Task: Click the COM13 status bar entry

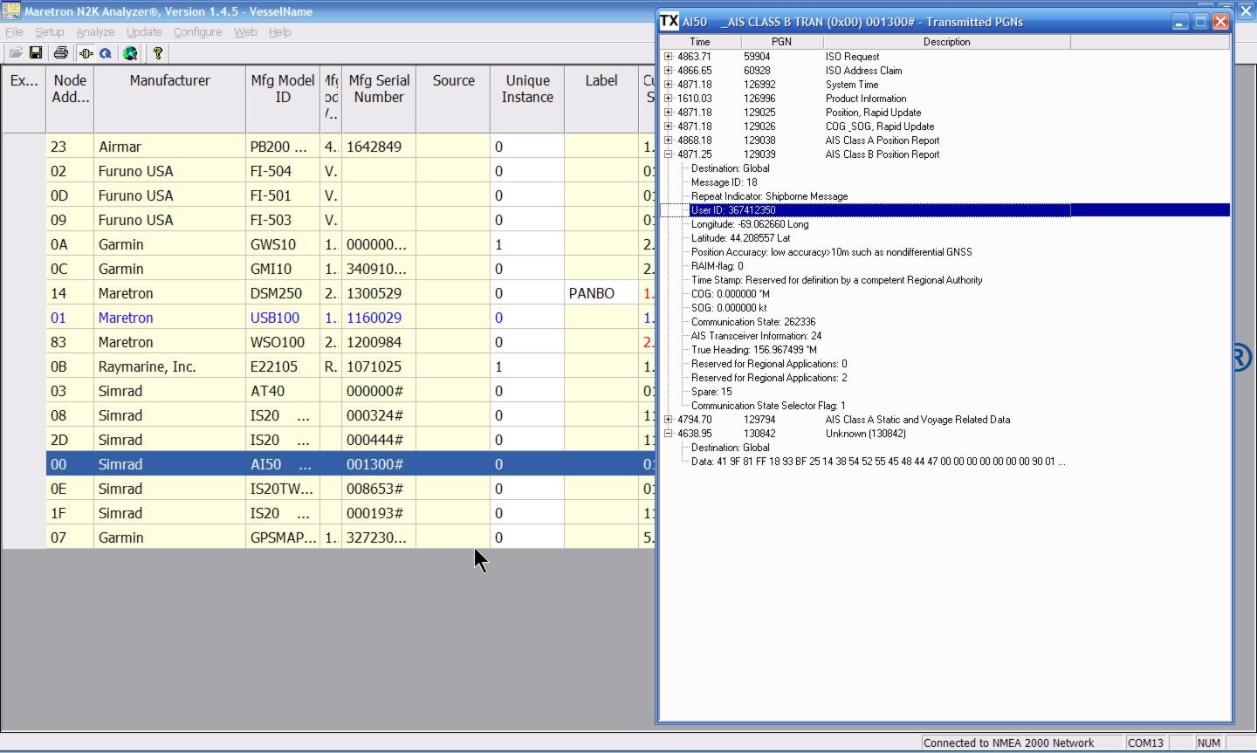Action: (x=1145, y=743)
